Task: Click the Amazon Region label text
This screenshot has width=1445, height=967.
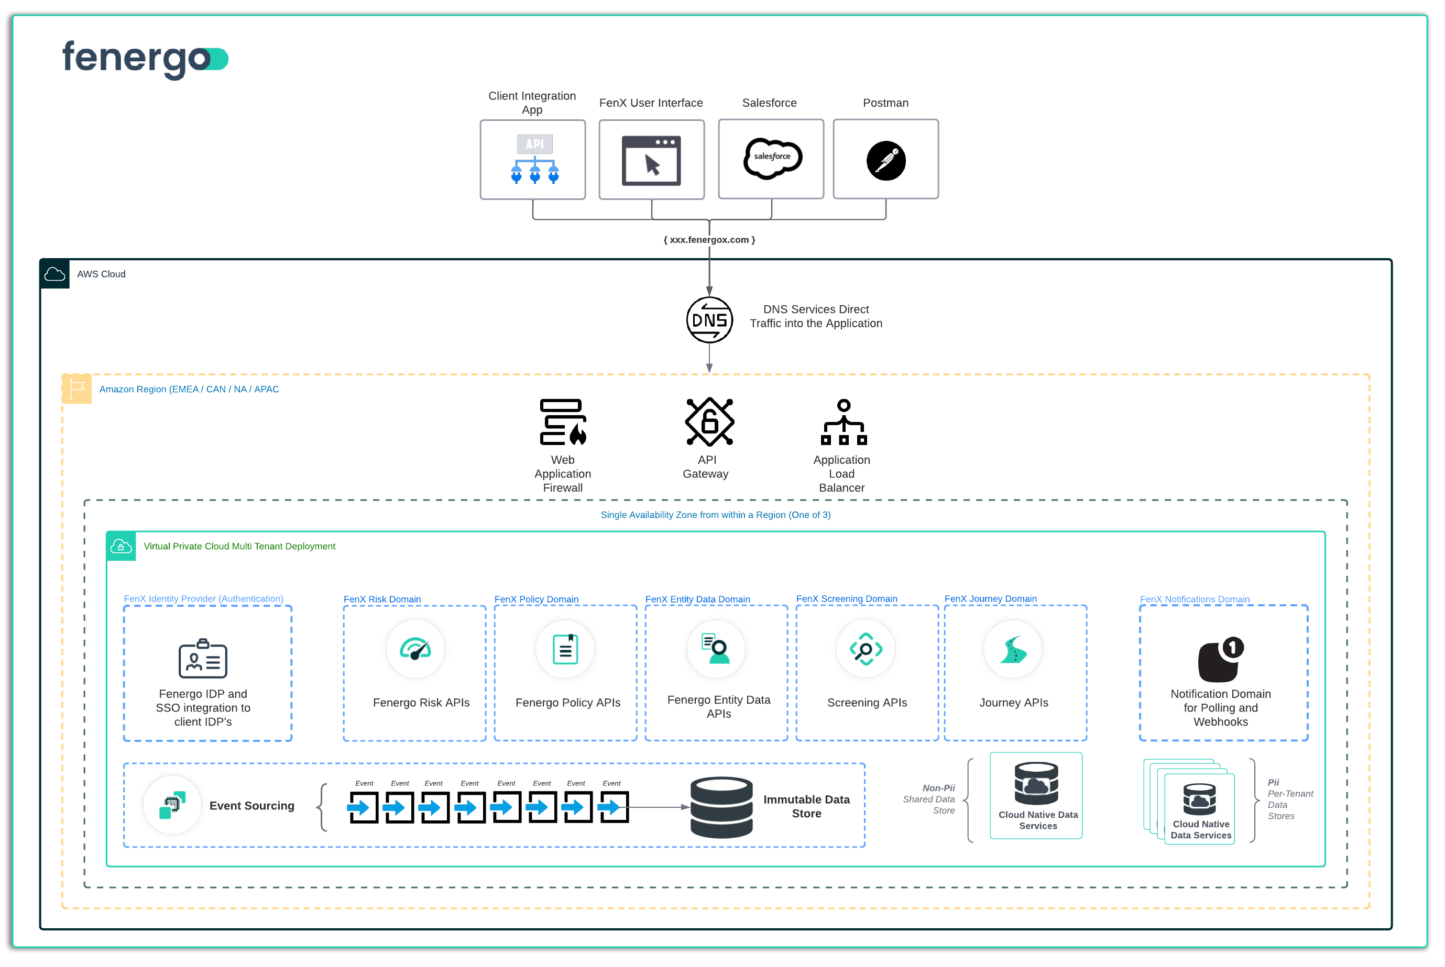Action: click(x=189, y=389)
